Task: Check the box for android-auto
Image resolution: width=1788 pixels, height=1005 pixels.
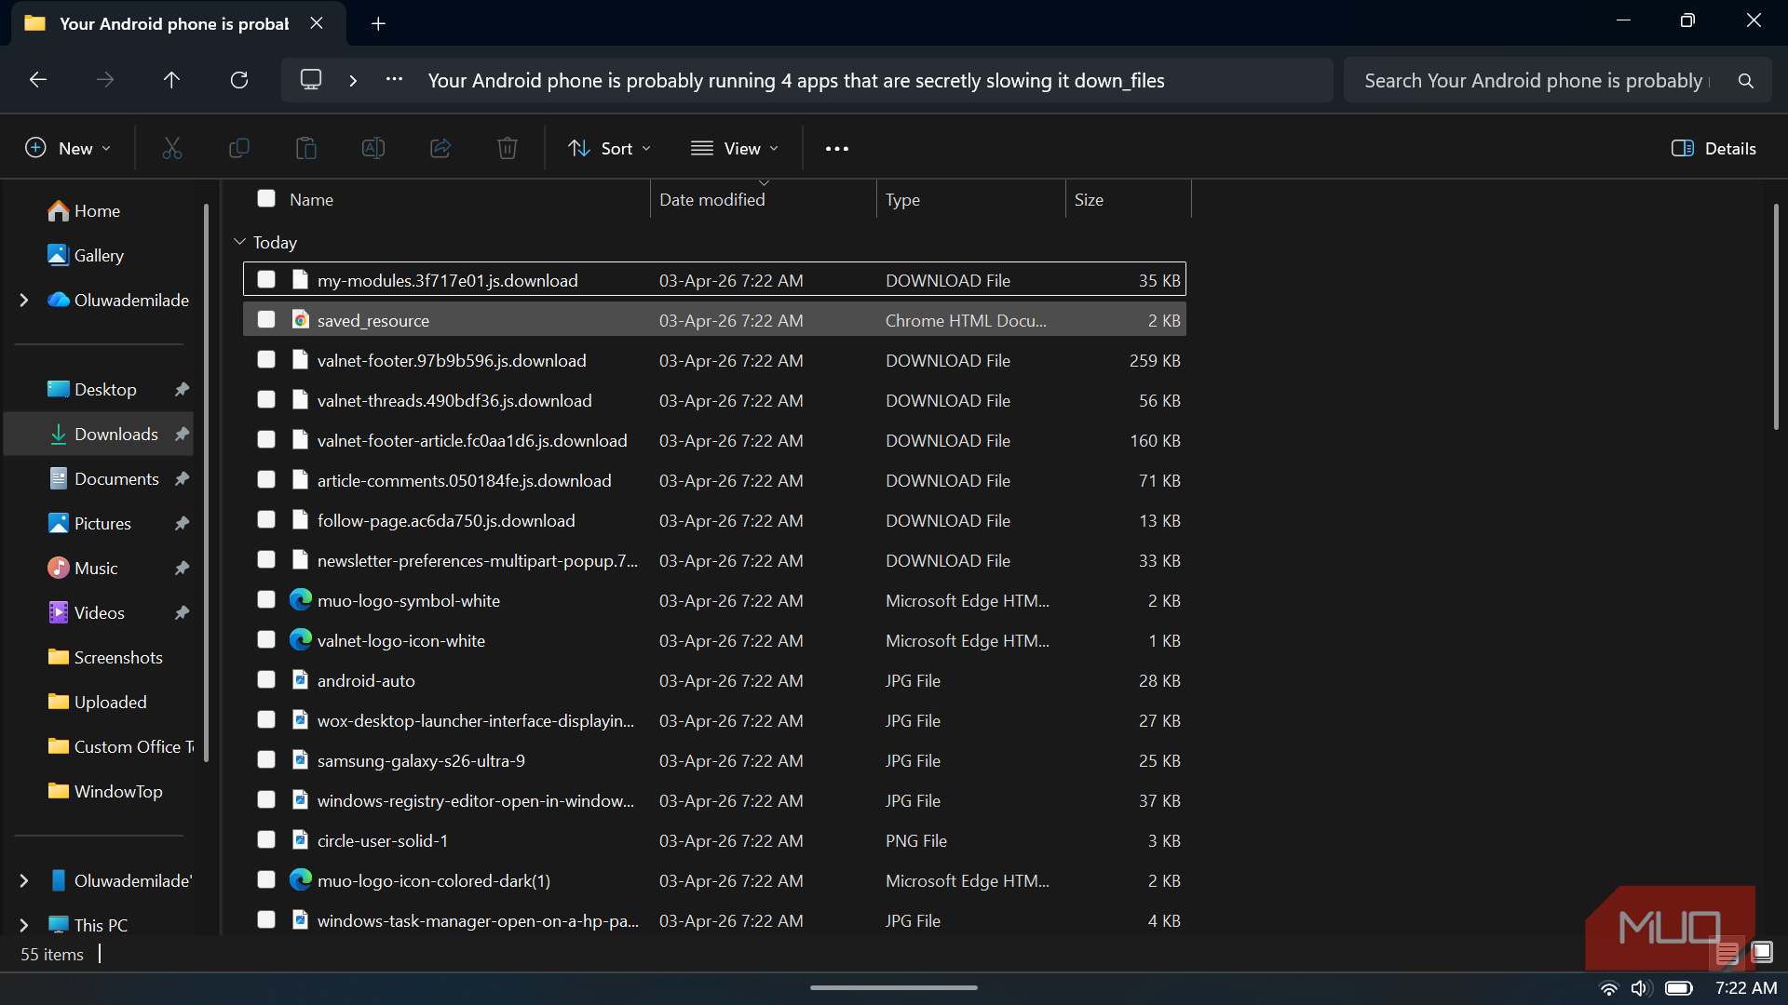Action: (x=266, y=679)
